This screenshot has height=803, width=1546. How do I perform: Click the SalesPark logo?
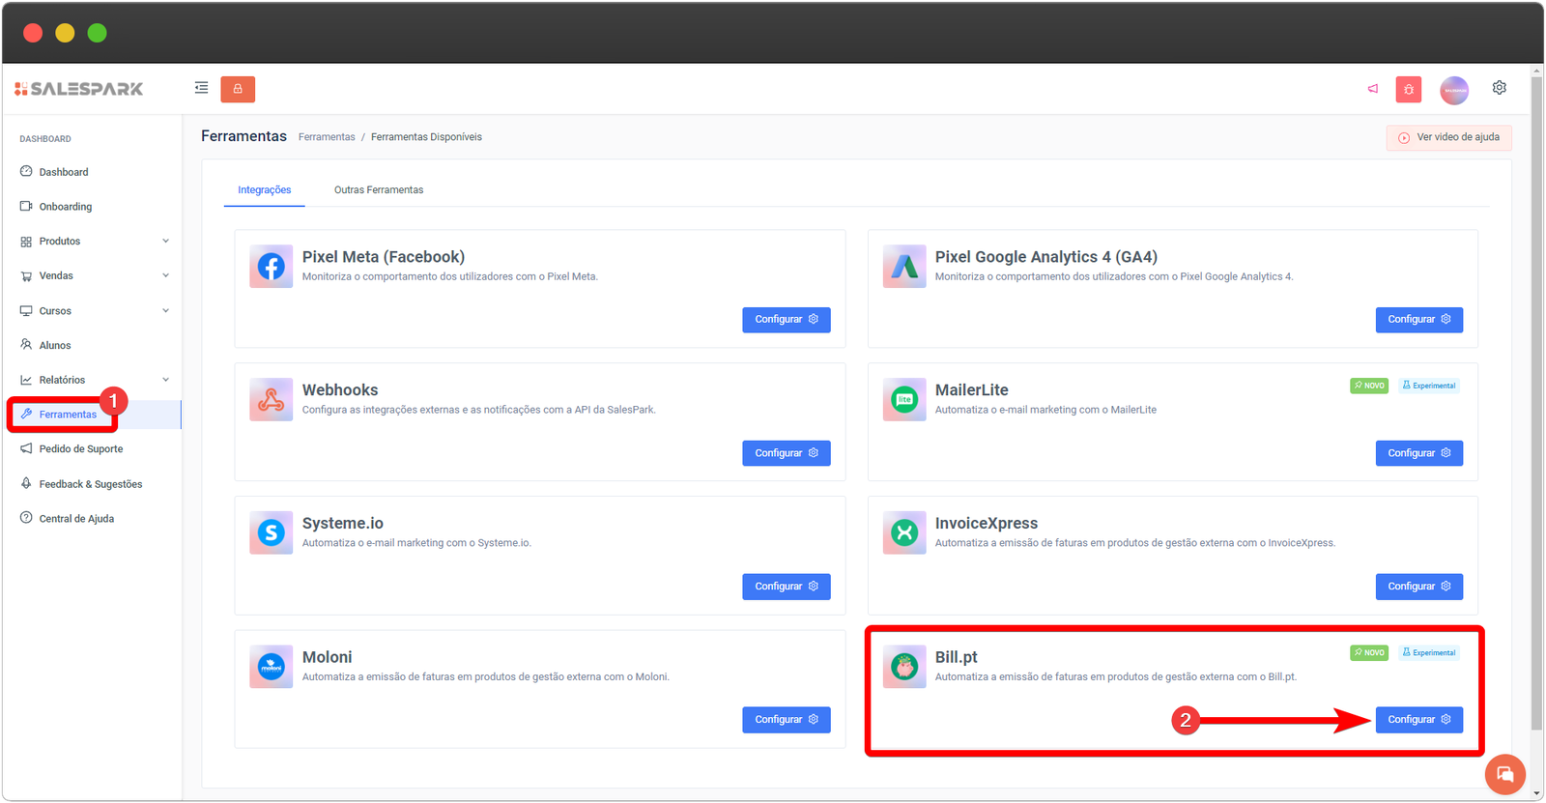pos(79,89)
